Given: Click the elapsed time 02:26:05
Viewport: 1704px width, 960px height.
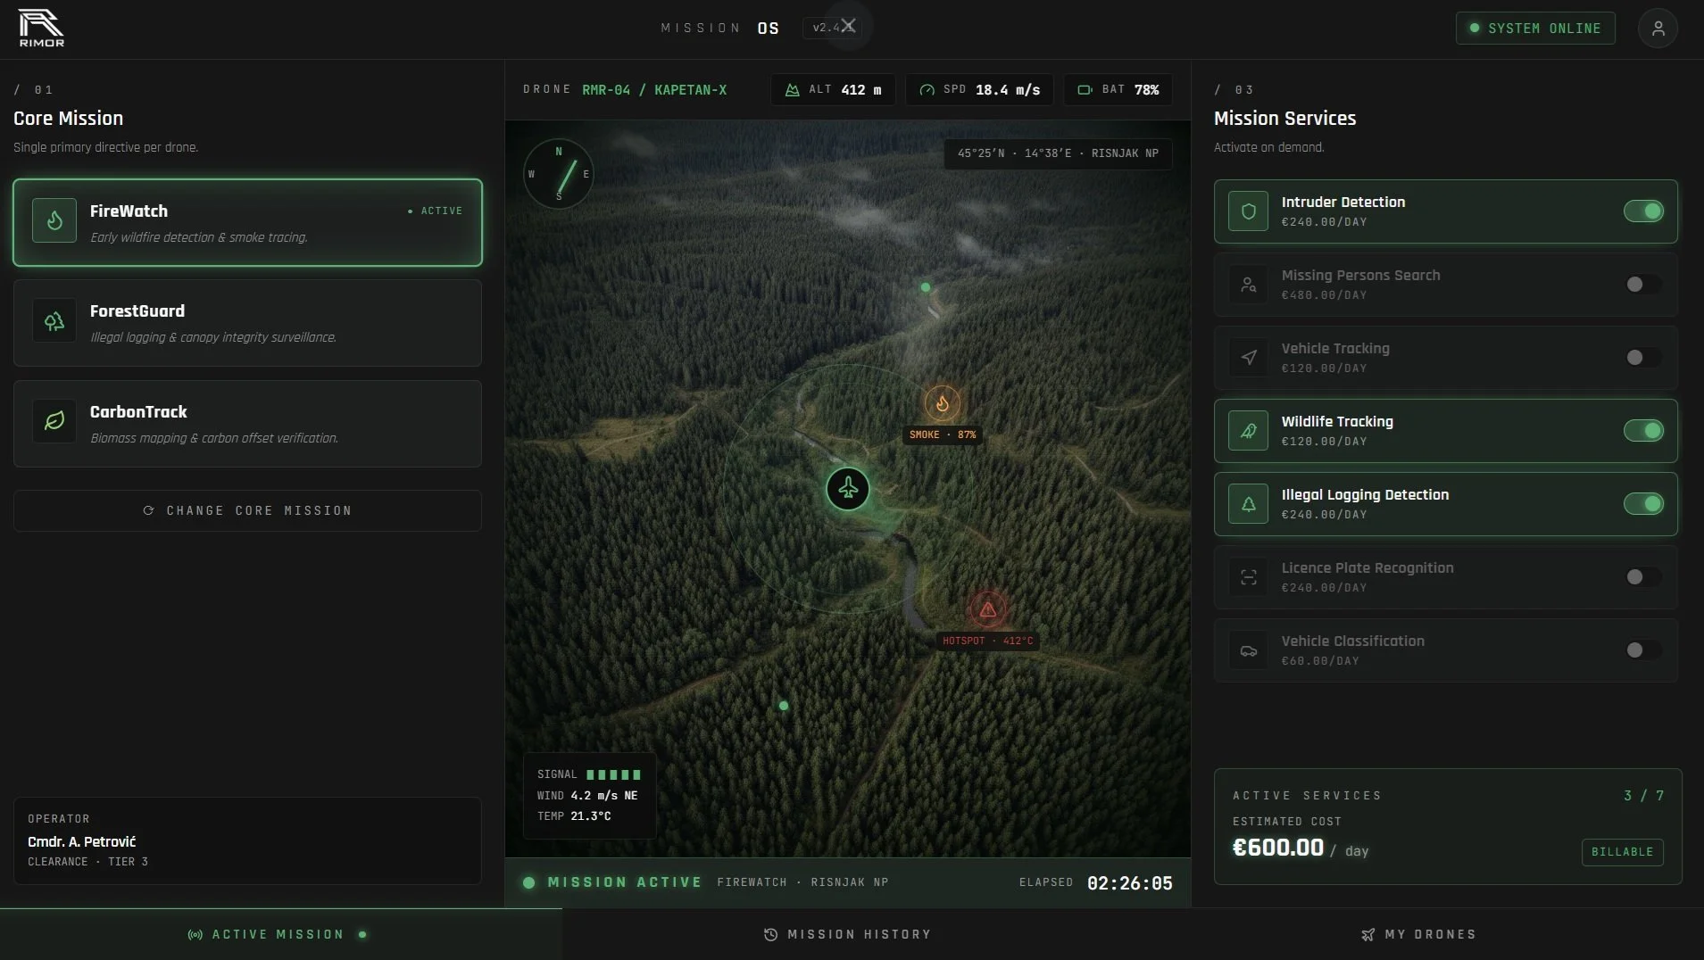Looking at the screenshot, I should pyautogui.click(x=1130, y=883).
